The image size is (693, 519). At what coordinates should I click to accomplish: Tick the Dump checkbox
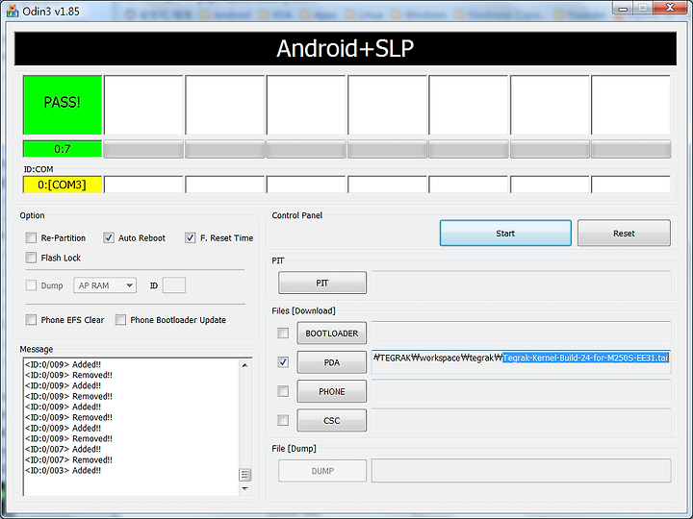click(31, 285)
